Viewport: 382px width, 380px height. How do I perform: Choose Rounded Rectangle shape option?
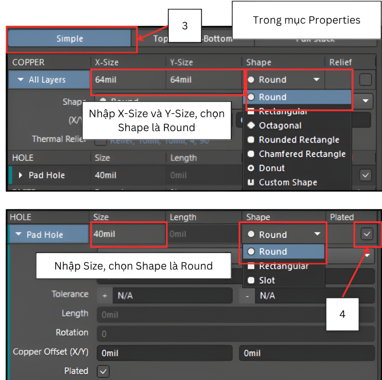(x=298, y=140)
